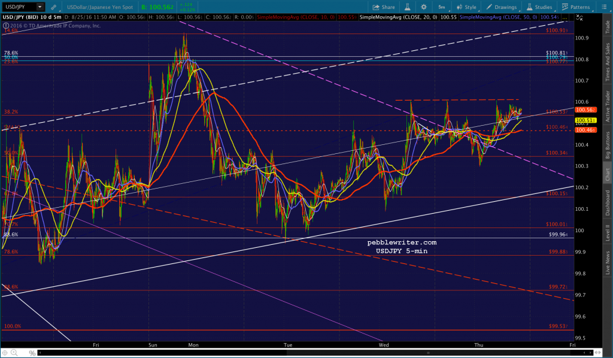Image resolution: width=613 pixels, height=358 pixels.
Task: Click the USDJPY 5-min text annotation
Action: click(x=402, y=251)
